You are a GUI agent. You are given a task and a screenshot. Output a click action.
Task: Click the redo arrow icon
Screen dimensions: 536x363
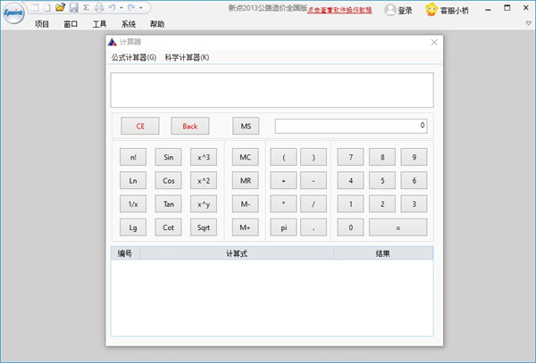pyautogui.click(x=131, y=7)
